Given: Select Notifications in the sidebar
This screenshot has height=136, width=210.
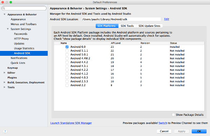Looking at the screenshot, I should 19,58.
